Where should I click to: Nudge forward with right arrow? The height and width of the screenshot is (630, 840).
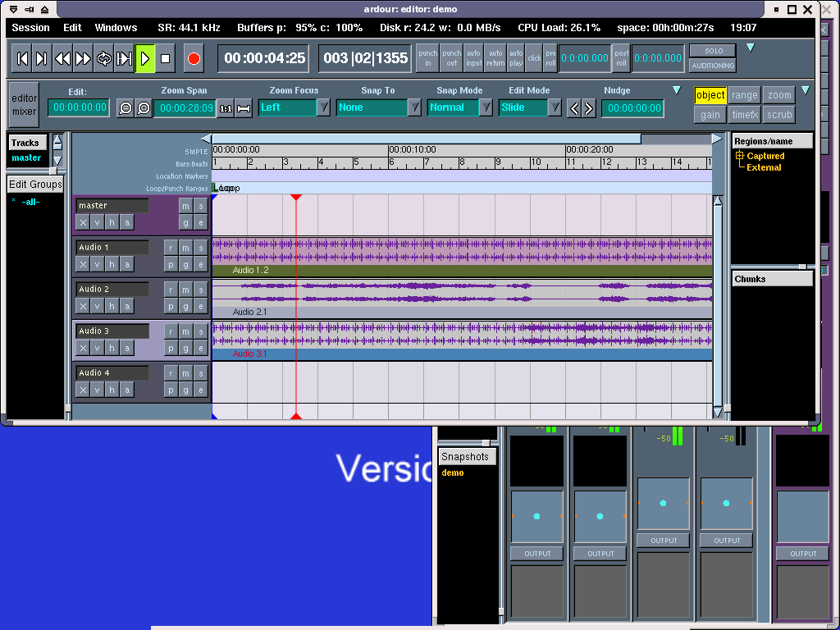[588, 108]
